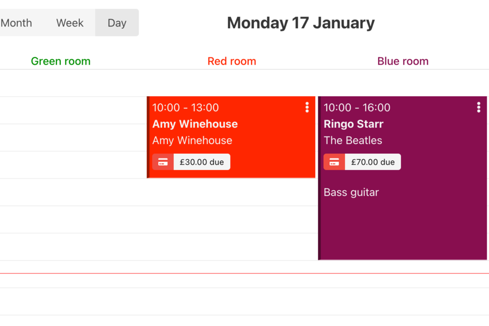Viewport: 489px width, 326px height.
Task: Open the Ringo Starr booking title
Action: (x=354, y=124)
